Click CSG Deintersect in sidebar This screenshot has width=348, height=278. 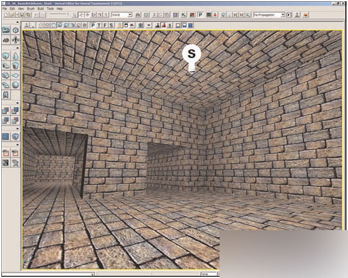(x=16, y=120)
